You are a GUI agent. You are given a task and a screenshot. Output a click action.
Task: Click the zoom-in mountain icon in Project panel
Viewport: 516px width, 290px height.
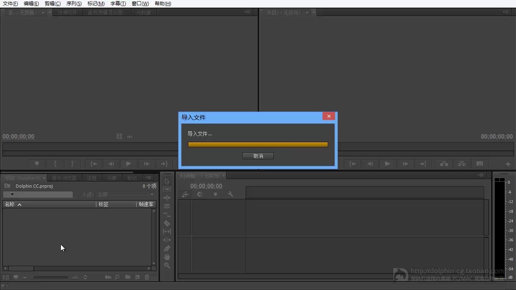coord(75,277)
